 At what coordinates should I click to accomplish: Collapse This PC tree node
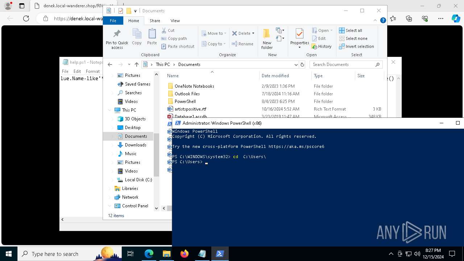click(x=110, y=110)
